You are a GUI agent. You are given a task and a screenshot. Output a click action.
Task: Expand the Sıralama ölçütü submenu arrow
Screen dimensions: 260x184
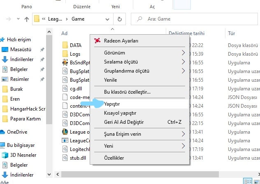point(183,62)
